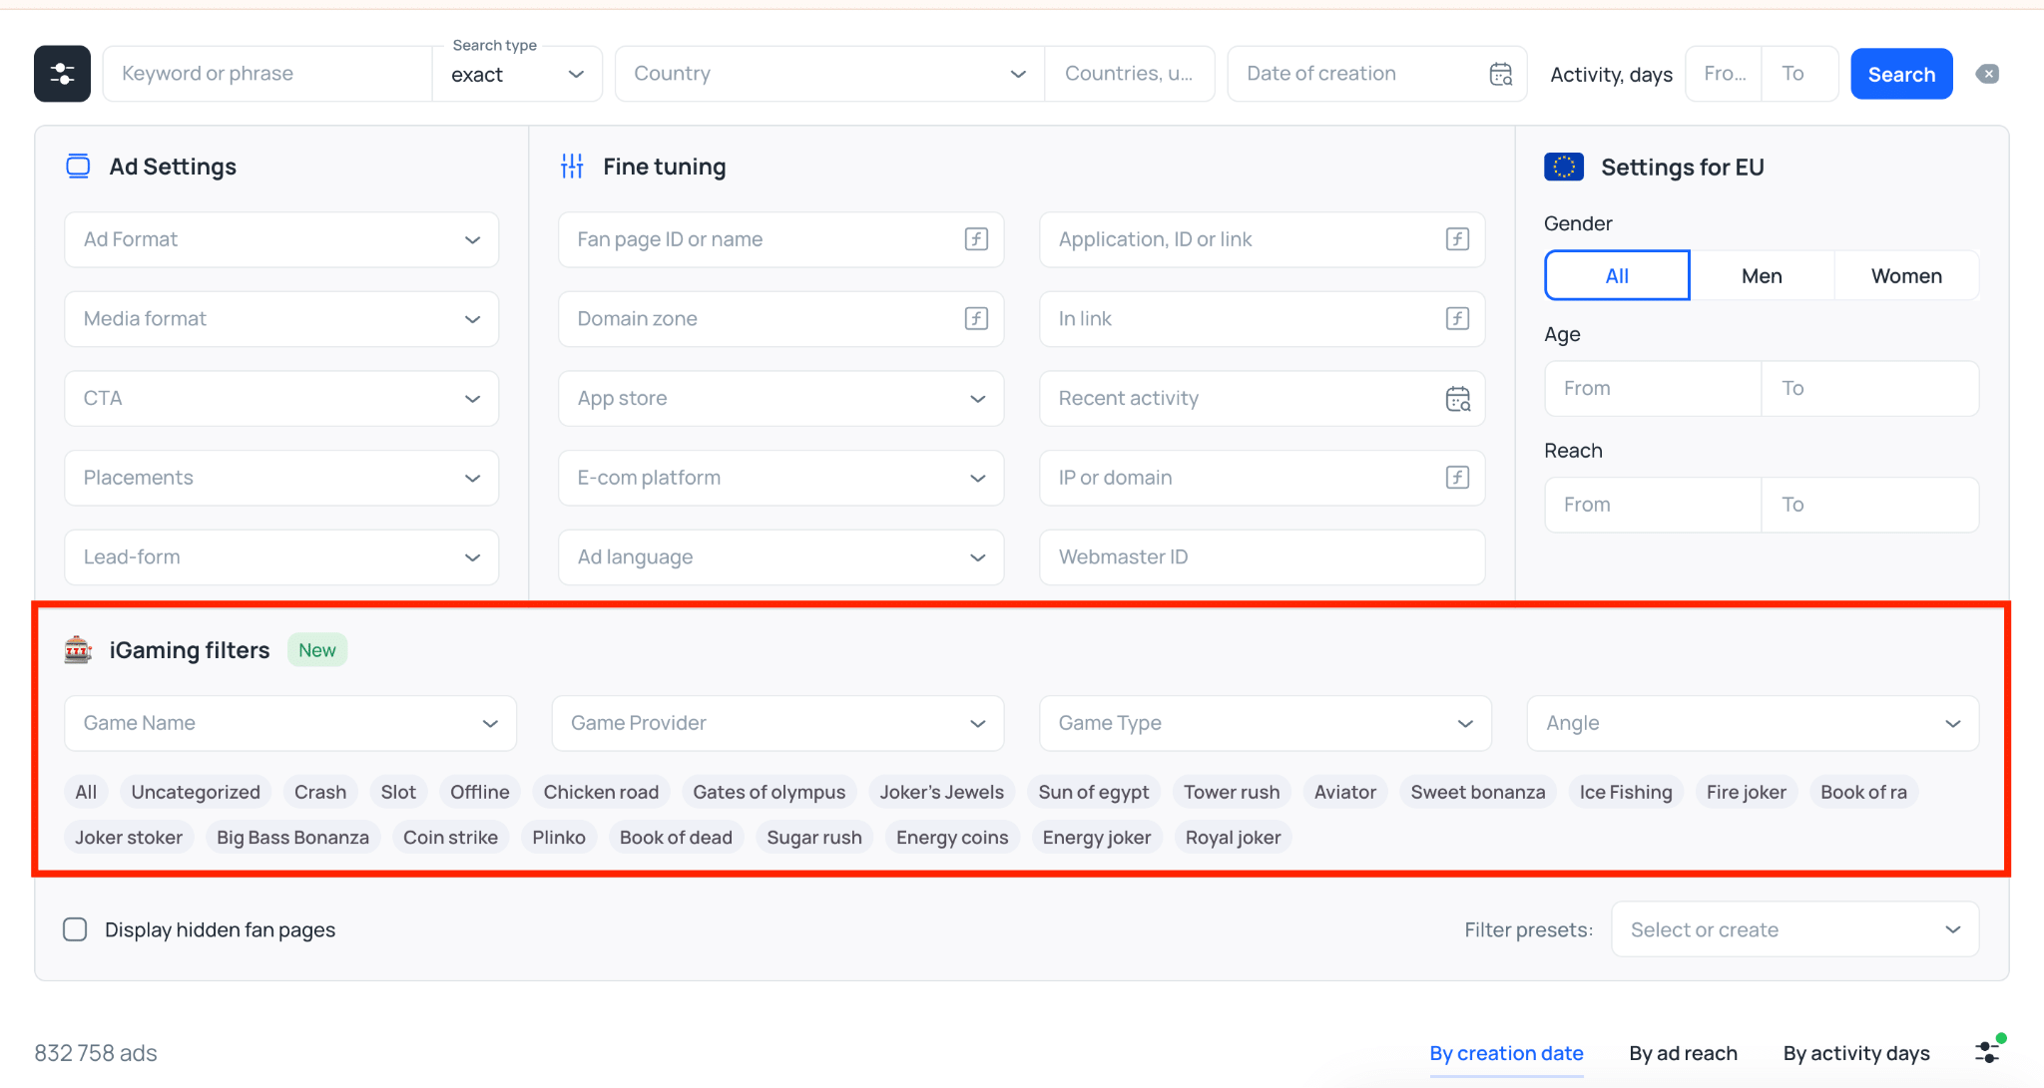This screenshot has height=1088, width=2044.
Task: Click function icon in IP or domain field
Action: tap(1457, 478)
